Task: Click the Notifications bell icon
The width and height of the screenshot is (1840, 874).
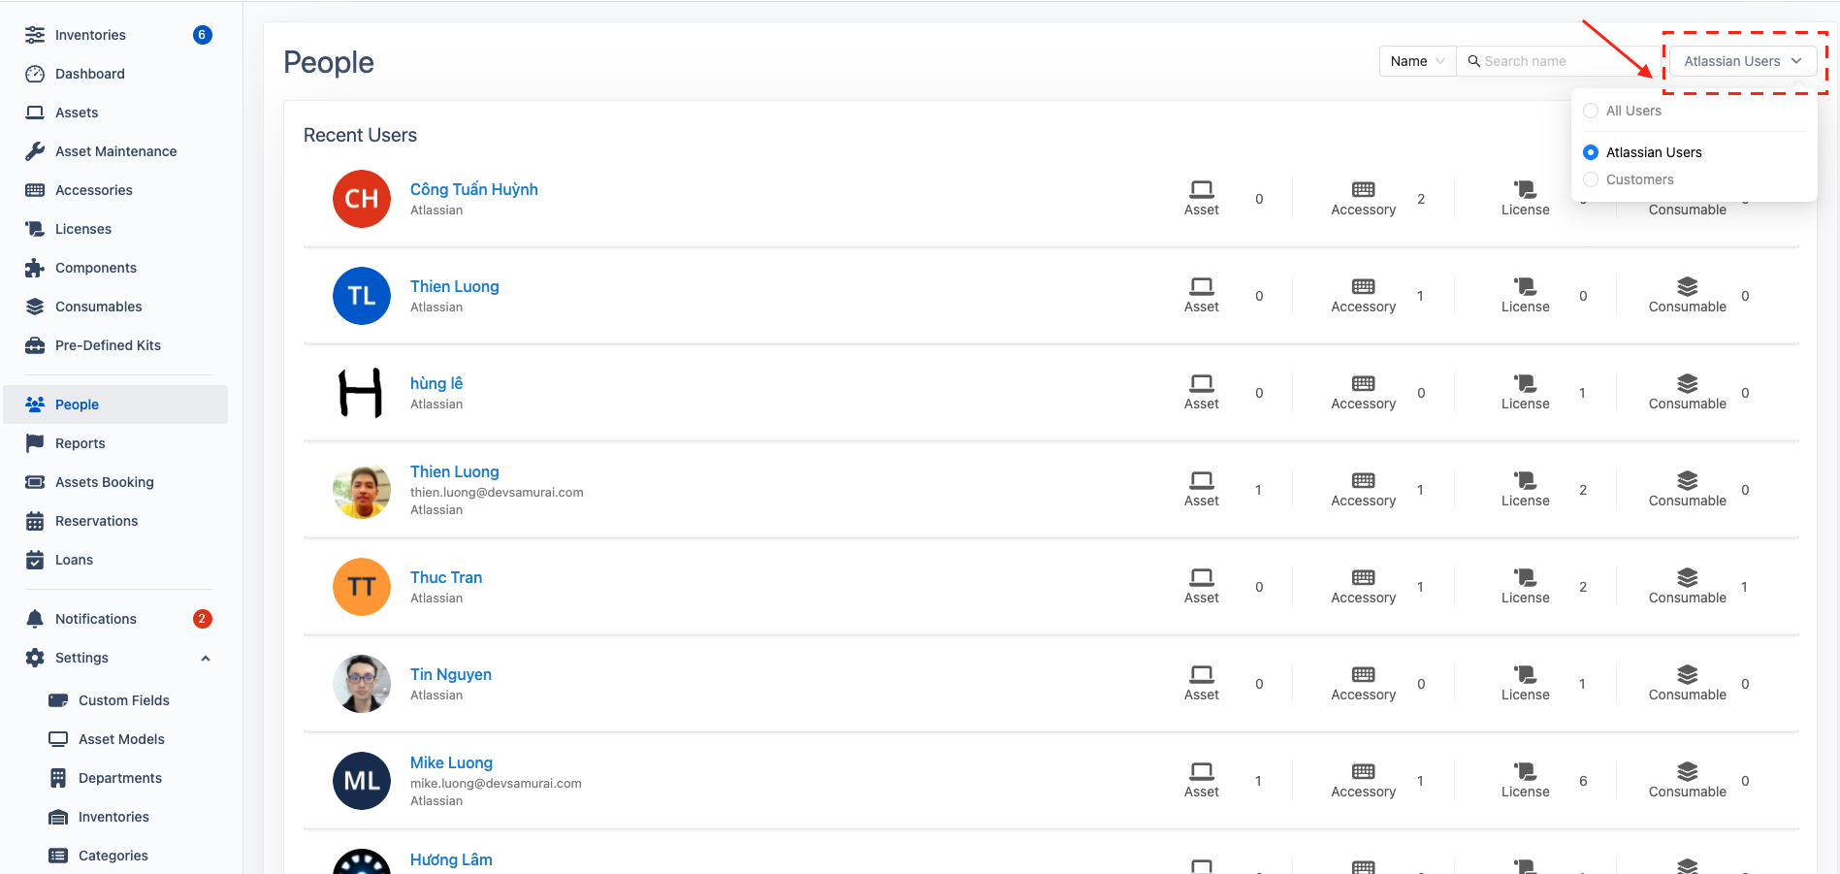Action: 35,619
